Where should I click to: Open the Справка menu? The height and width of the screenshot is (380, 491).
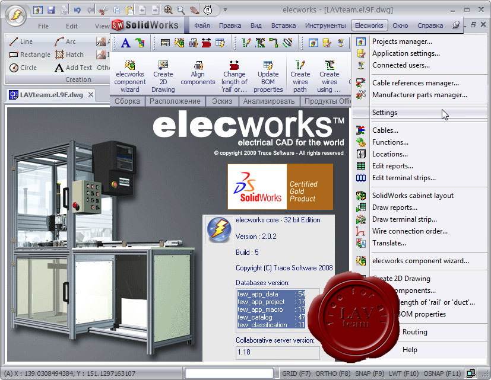click(x=430, y=25)
